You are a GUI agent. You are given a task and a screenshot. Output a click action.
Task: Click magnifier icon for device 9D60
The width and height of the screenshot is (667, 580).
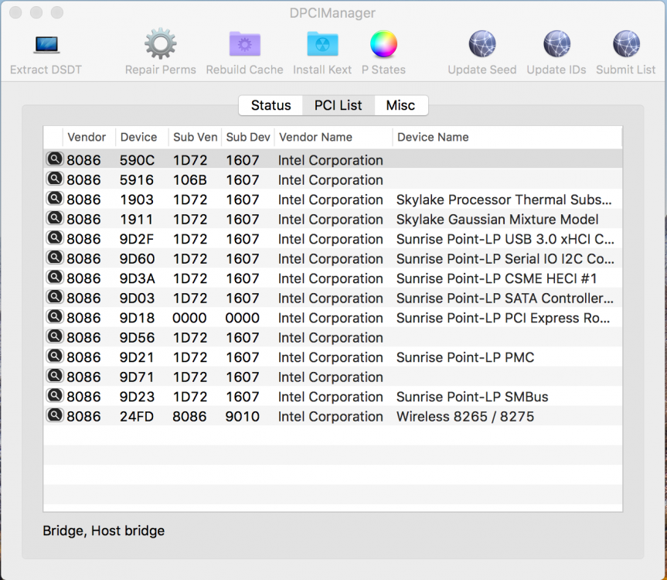tap(55, 258)
